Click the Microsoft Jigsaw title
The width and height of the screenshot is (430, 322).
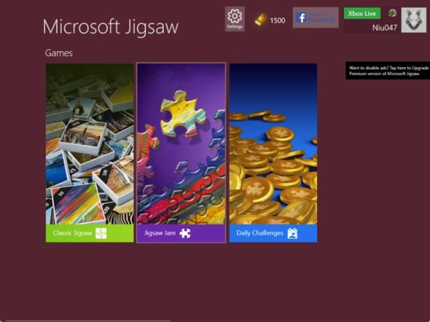pos(110,27)
